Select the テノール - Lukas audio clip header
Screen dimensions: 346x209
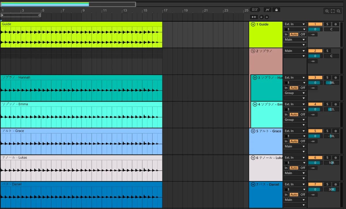click(x=81, y=157)
